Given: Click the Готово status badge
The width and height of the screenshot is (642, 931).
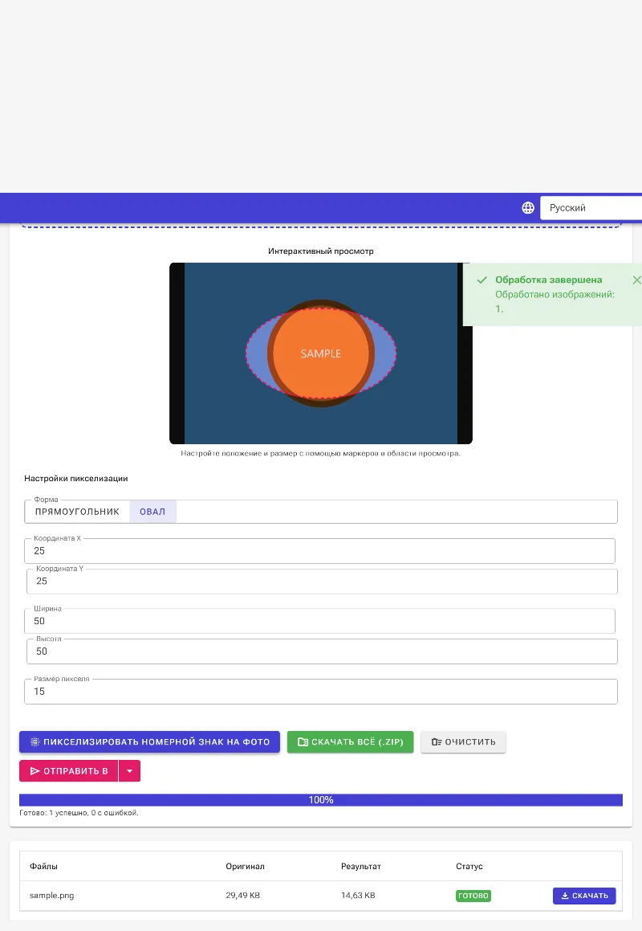Looking at the screenshot, I should point(473,896).
